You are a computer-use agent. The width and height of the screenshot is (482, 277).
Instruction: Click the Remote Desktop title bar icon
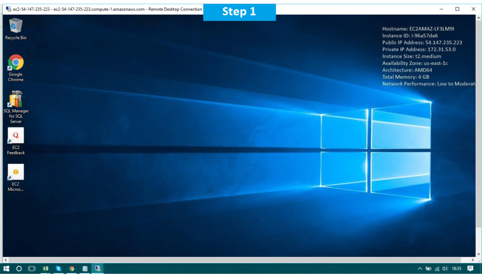click(8, 9)
